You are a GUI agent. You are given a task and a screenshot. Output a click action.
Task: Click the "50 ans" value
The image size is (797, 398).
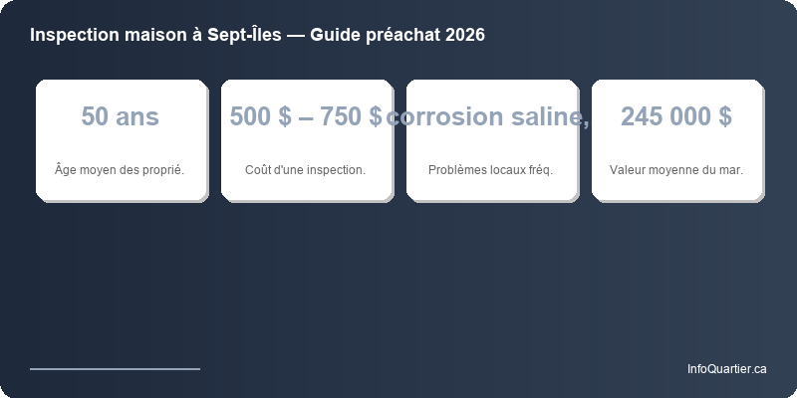(120, 116)
